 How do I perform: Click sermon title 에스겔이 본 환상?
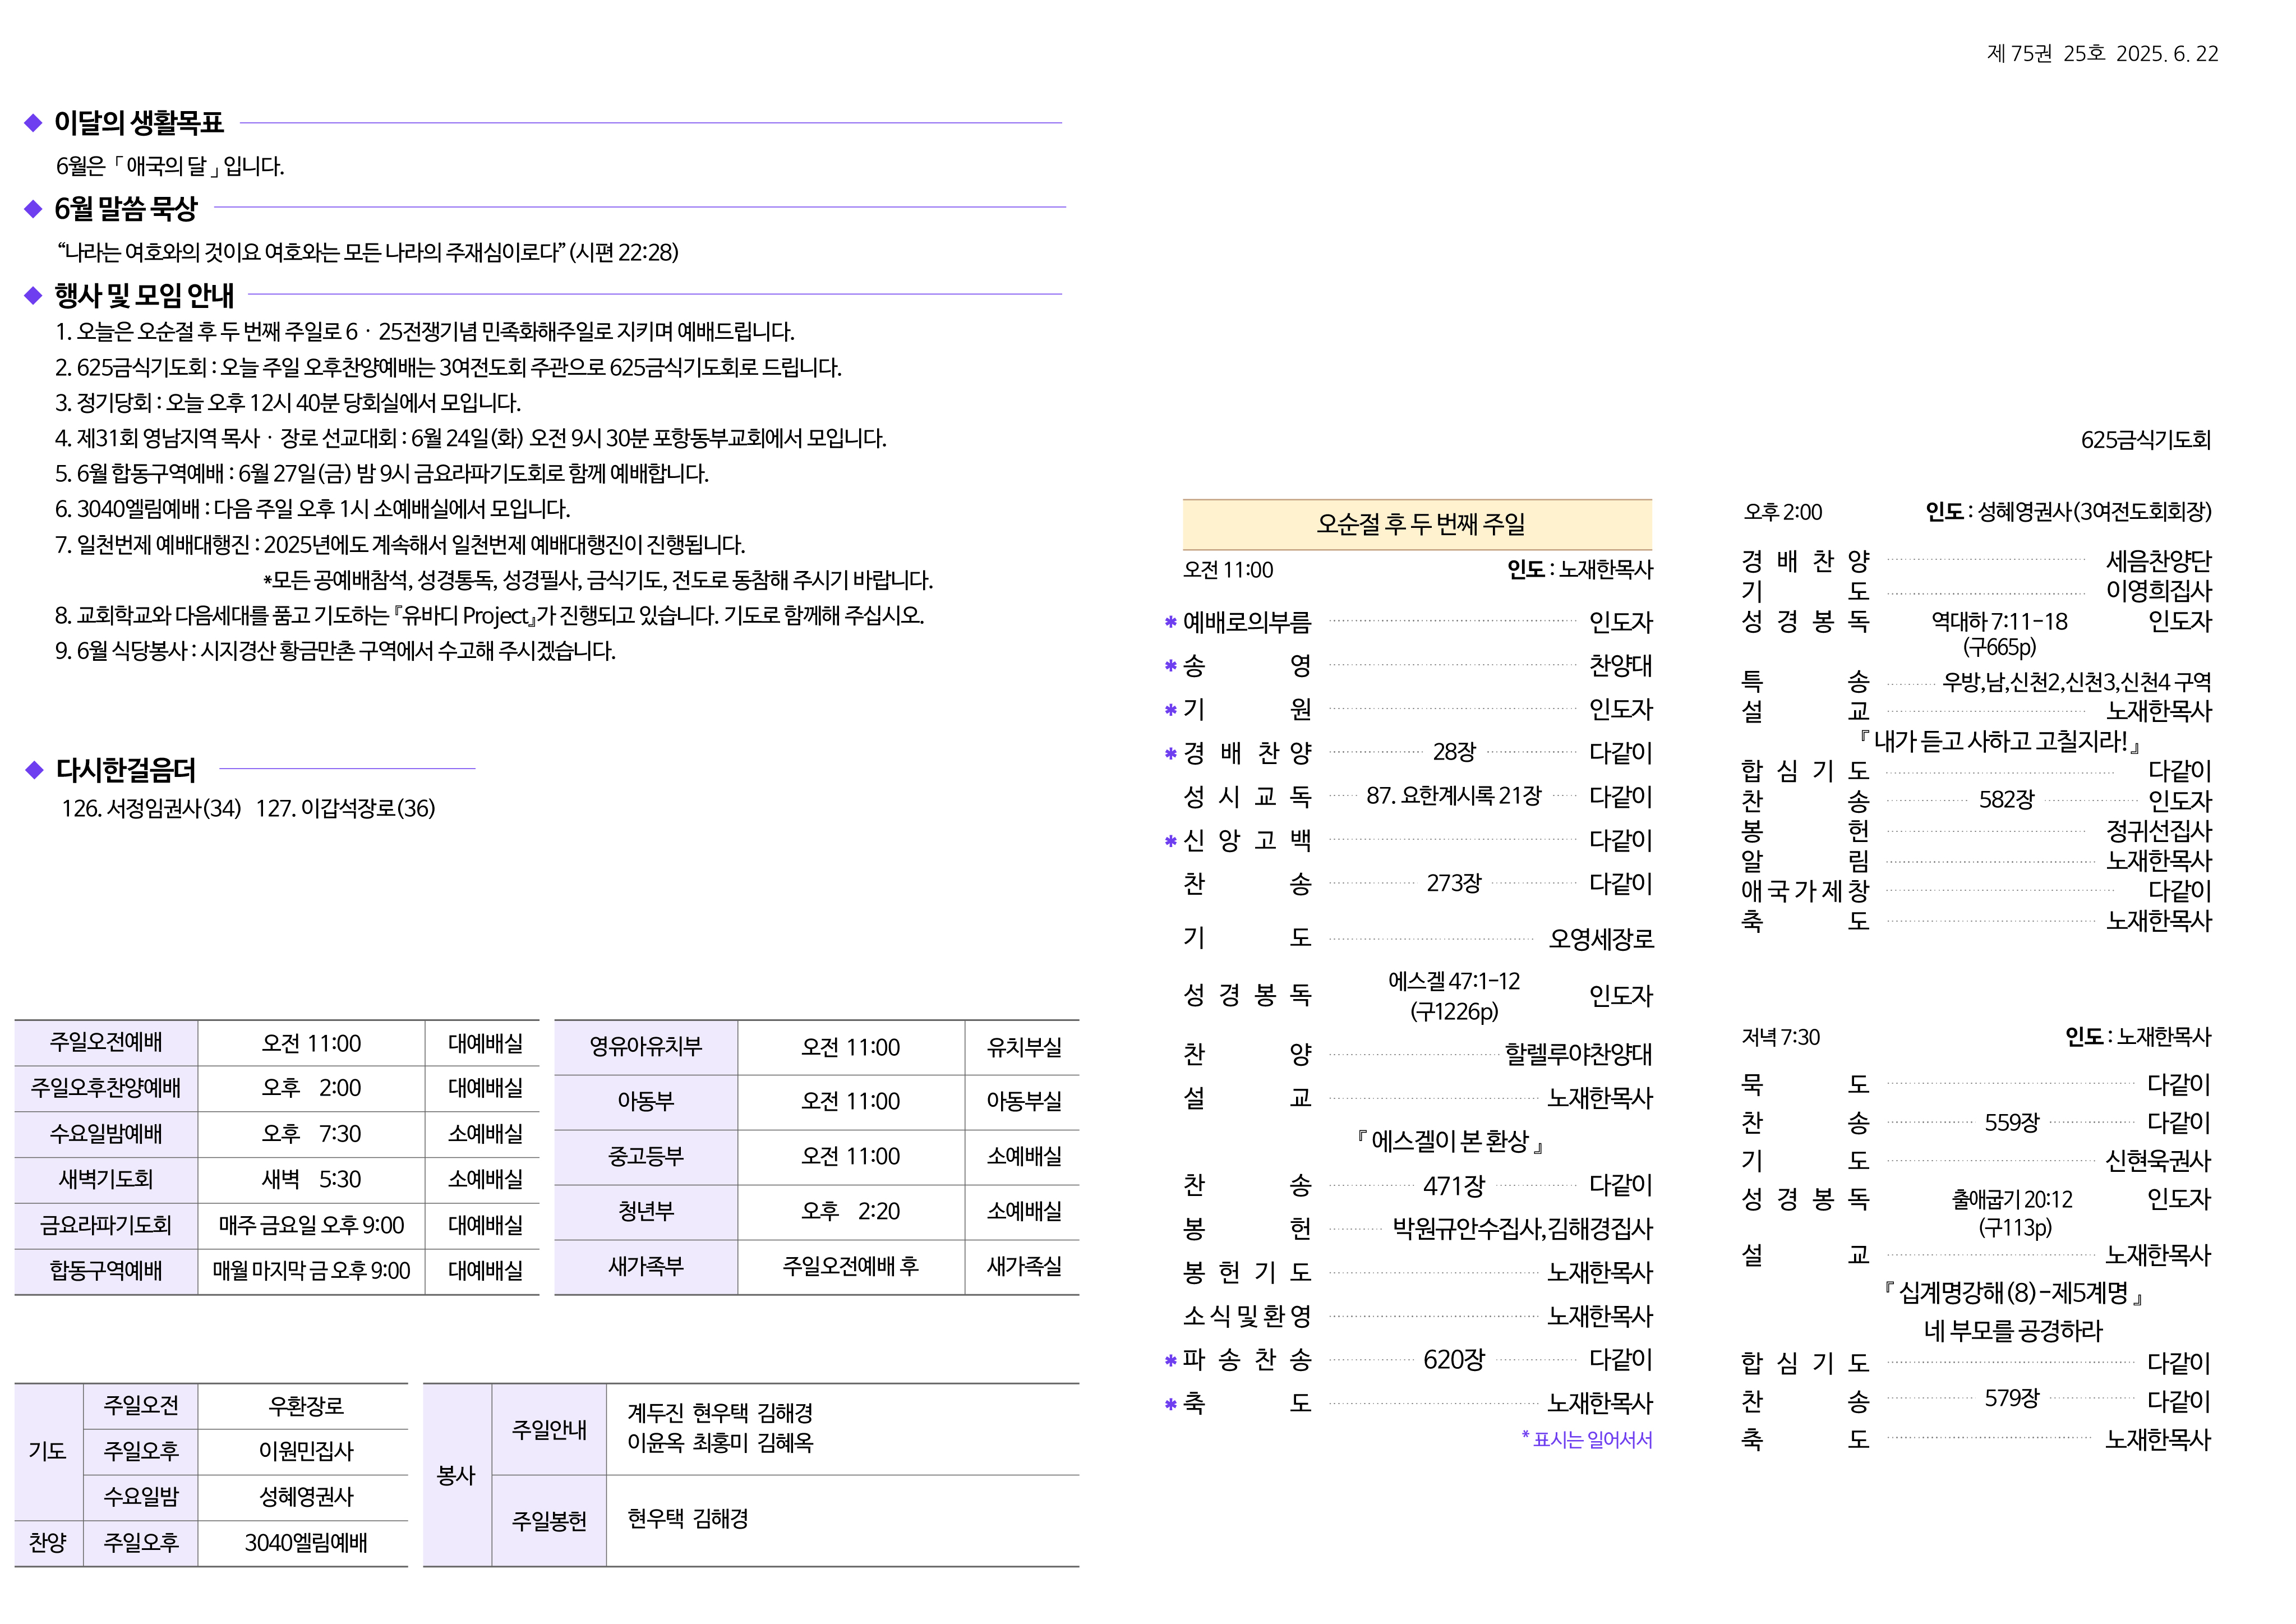coord(1451,1141)
